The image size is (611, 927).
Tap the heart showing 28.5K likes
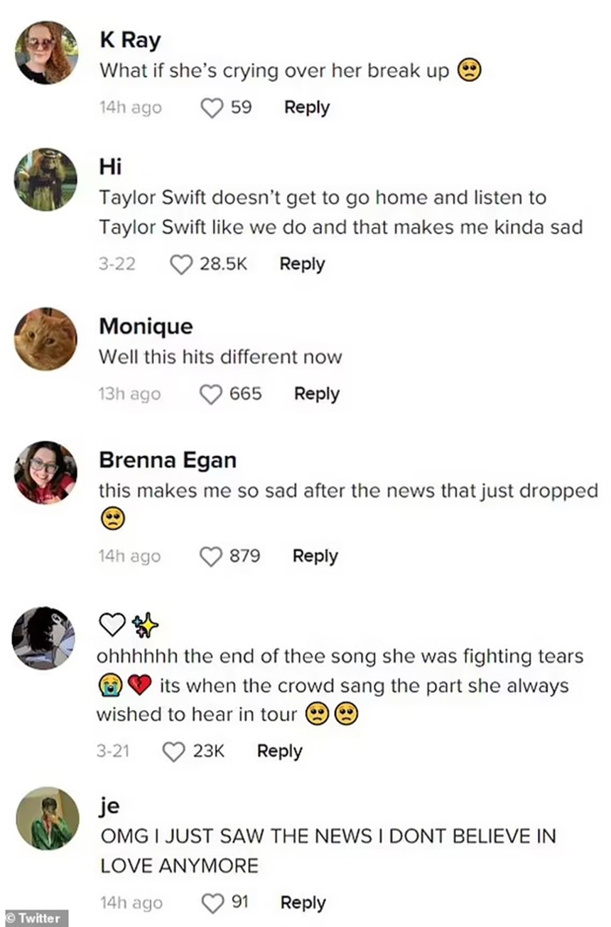click(x=181, y=263)
